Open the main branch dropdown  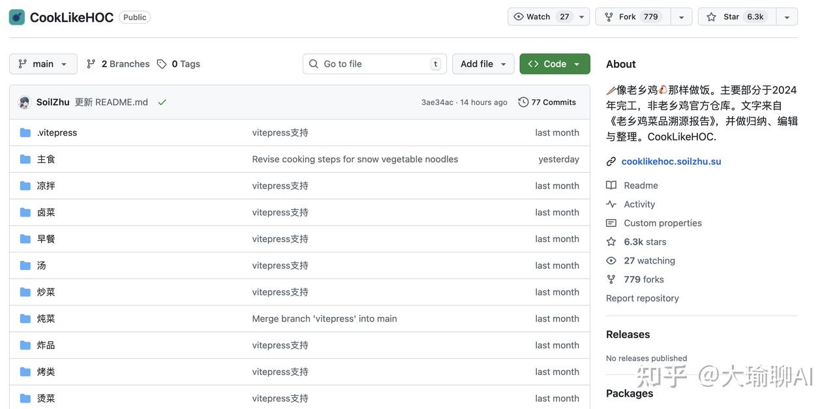[x=43, y=64]
